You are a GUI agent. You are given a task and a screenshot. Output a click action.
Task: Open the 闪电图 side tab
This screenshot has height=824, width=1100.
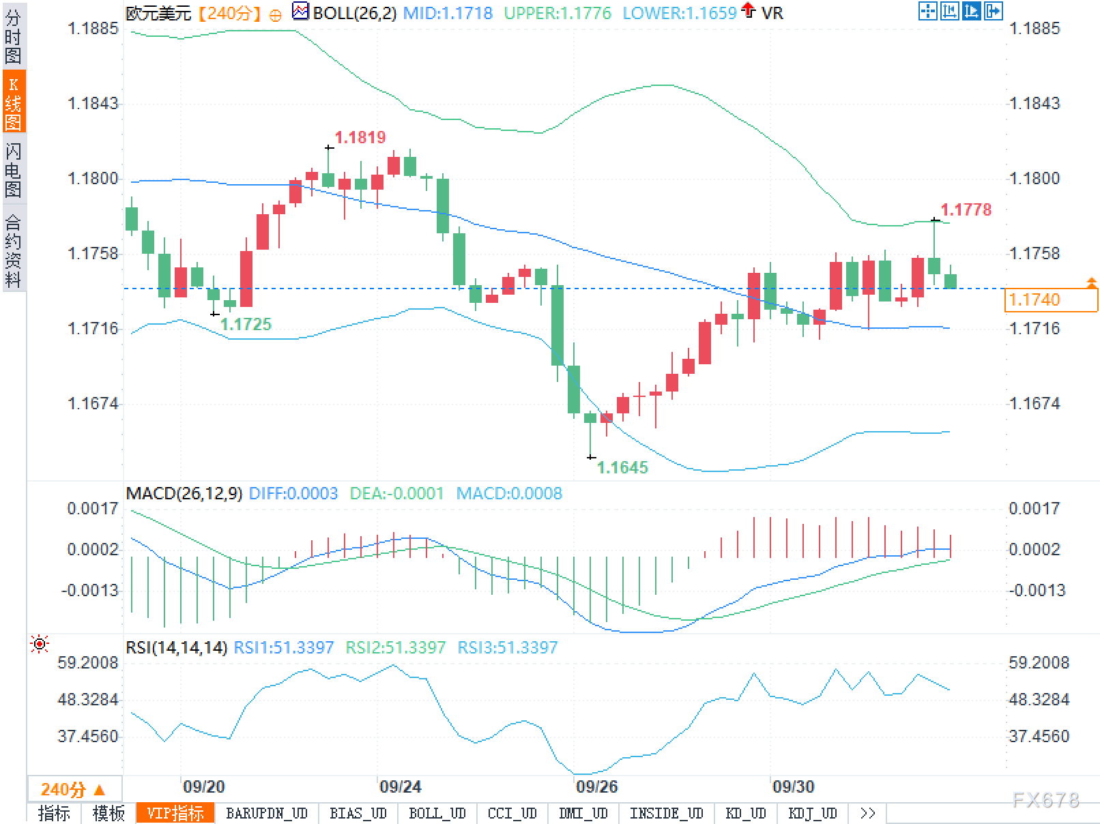click(13, 169)
